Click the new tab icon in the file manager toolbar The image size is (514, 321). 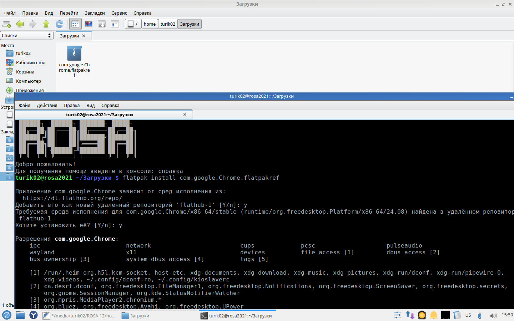pyautogui.click(x=6, y=24)
